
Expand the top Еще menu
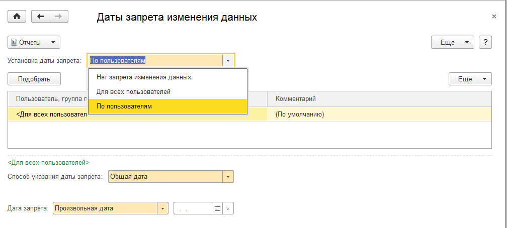[x=453, y=42]
